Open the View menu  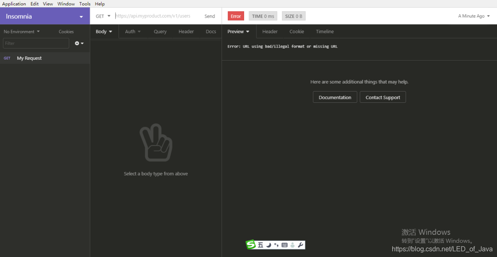(48, 4)
